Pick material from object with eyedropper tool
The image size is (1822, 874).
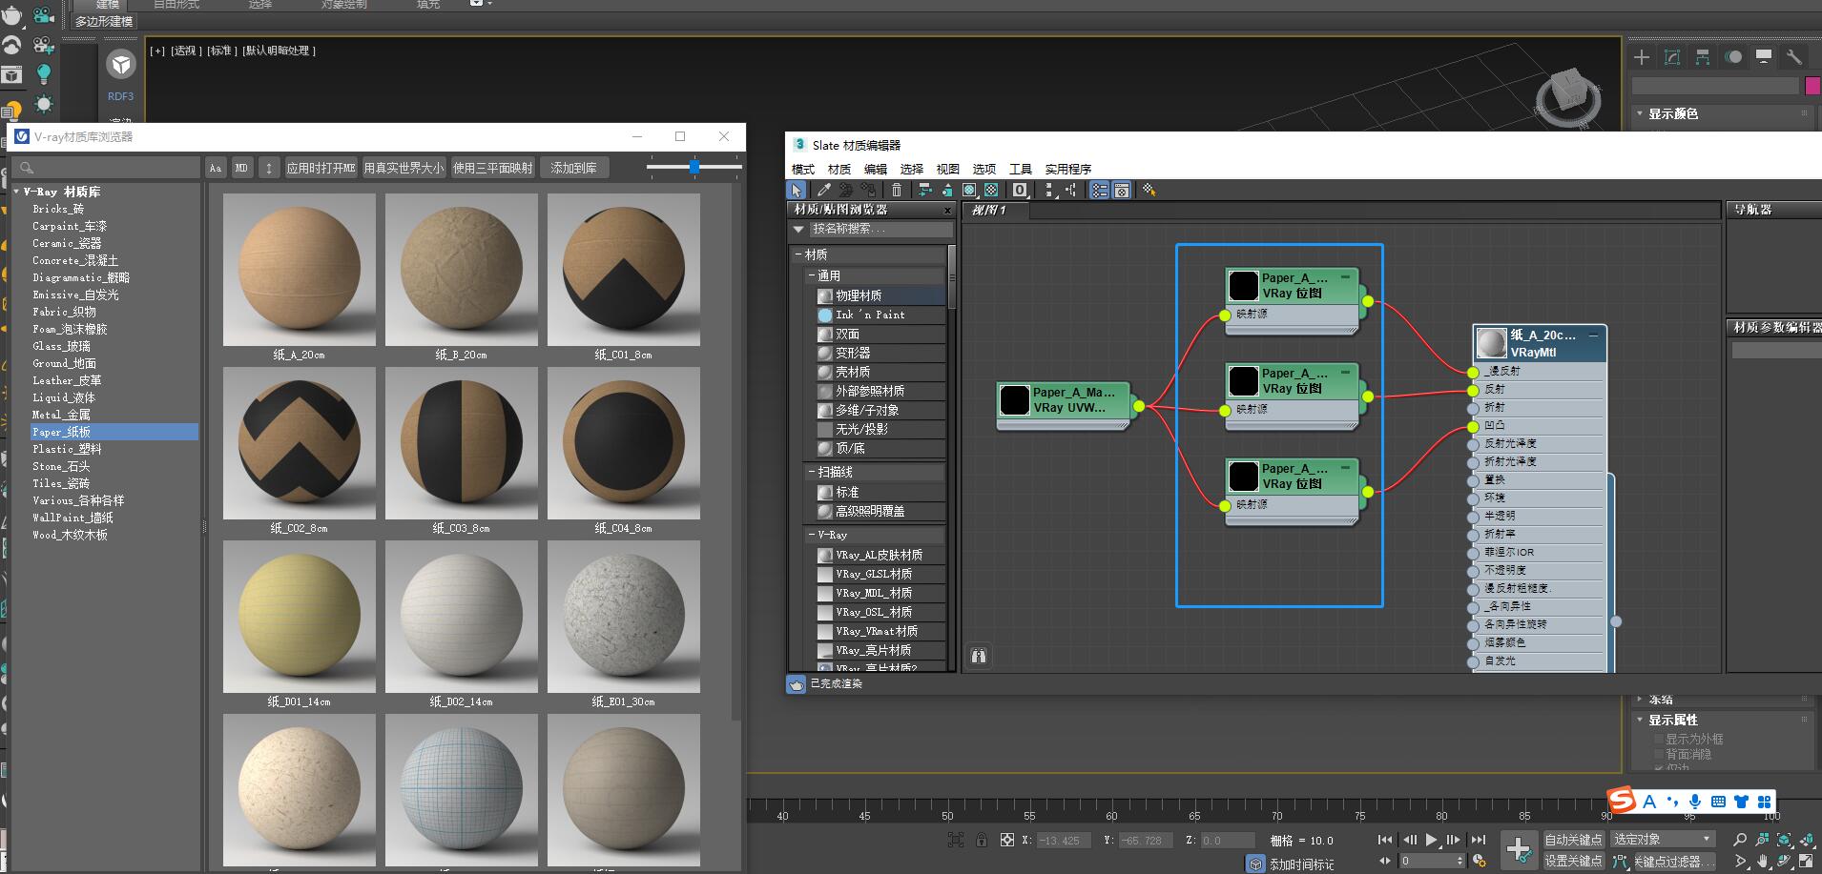tap(824, 190)
